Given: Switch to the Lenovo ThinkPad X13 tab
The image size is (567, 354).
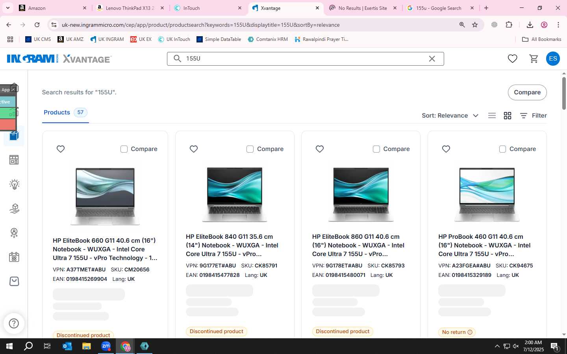Looking at the screenshot, I should (x=130, y=8).
